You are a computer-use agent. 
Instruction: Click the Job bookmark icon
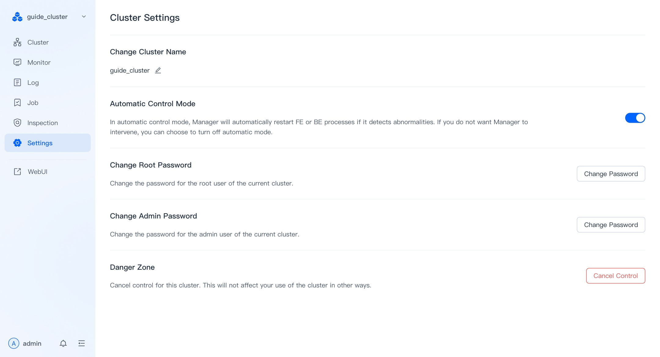[x=17, y=103]
